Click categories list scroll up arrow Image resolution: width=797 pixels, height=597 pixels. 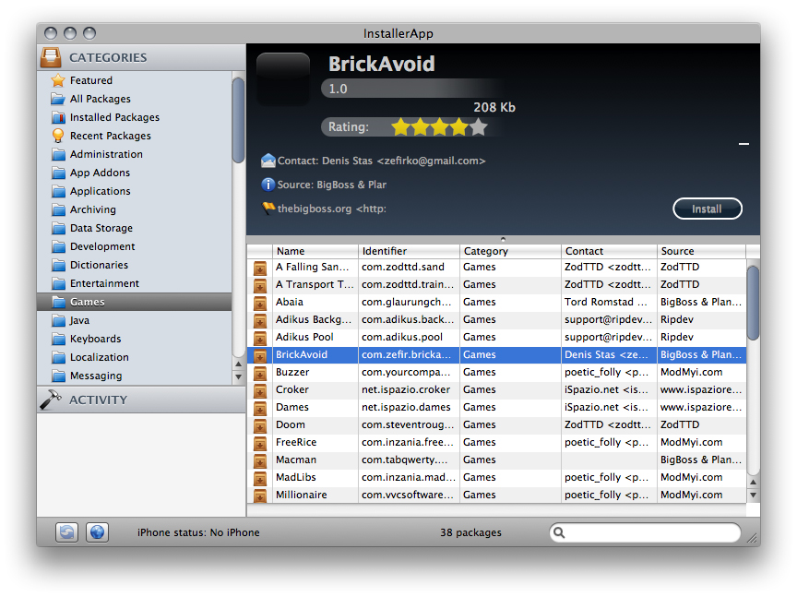pyautogui.click(x=238, y=364)
